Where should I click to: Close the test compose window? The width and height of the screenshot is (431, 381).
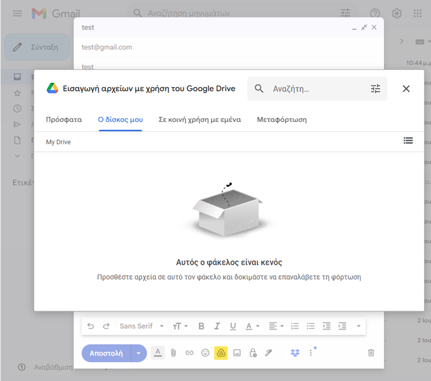374,27
